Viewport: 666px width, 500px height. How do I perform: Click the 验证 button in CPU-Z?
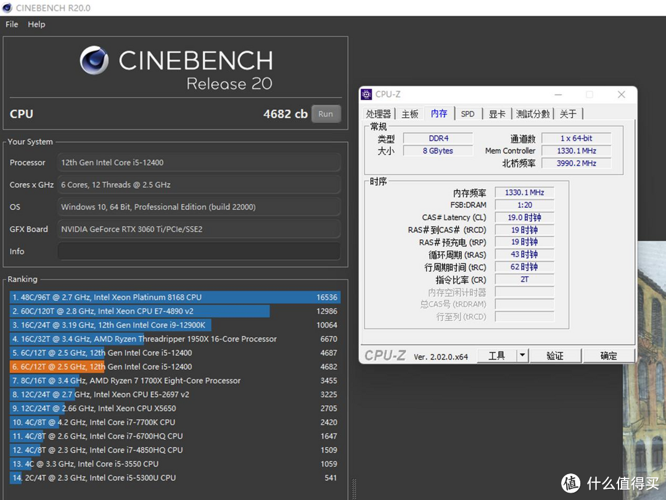pyautogui.click(x=555, y=356)
